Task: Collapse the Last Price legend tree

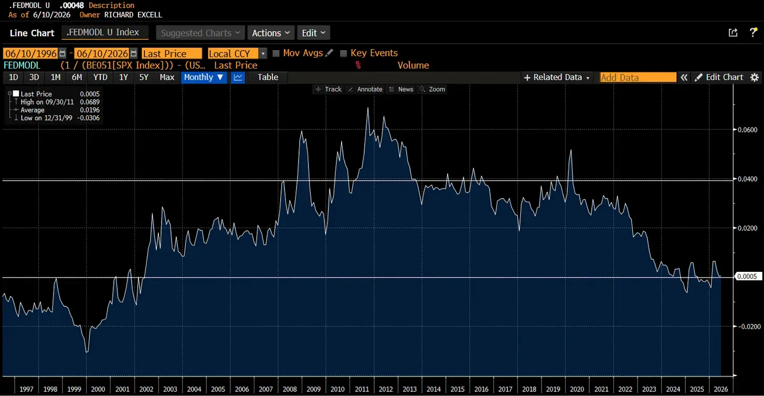Action: coord(9,94)
